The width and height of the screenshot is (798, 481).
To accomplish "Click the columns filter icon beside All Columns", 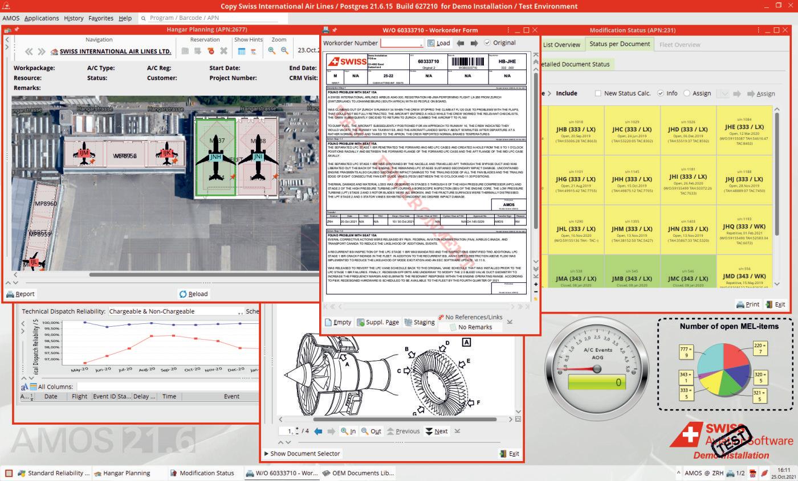I will [x=33, y=387].
